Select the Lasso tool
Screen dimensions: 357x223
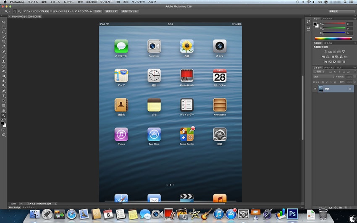[x=4, y=32]
